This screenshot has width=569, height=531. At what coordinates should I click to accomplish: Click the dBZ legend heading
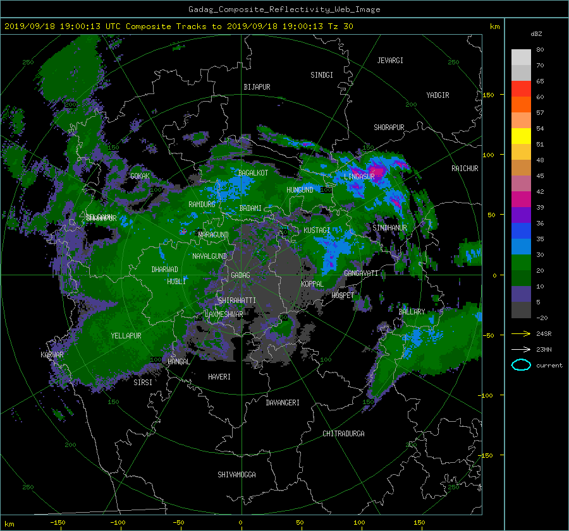point(536,34)
